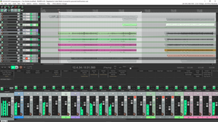Screen dimensions: 218x122
Task: Toggle item grouping toolbar icon
Action: pyautogui.click(x=5, y=10)
